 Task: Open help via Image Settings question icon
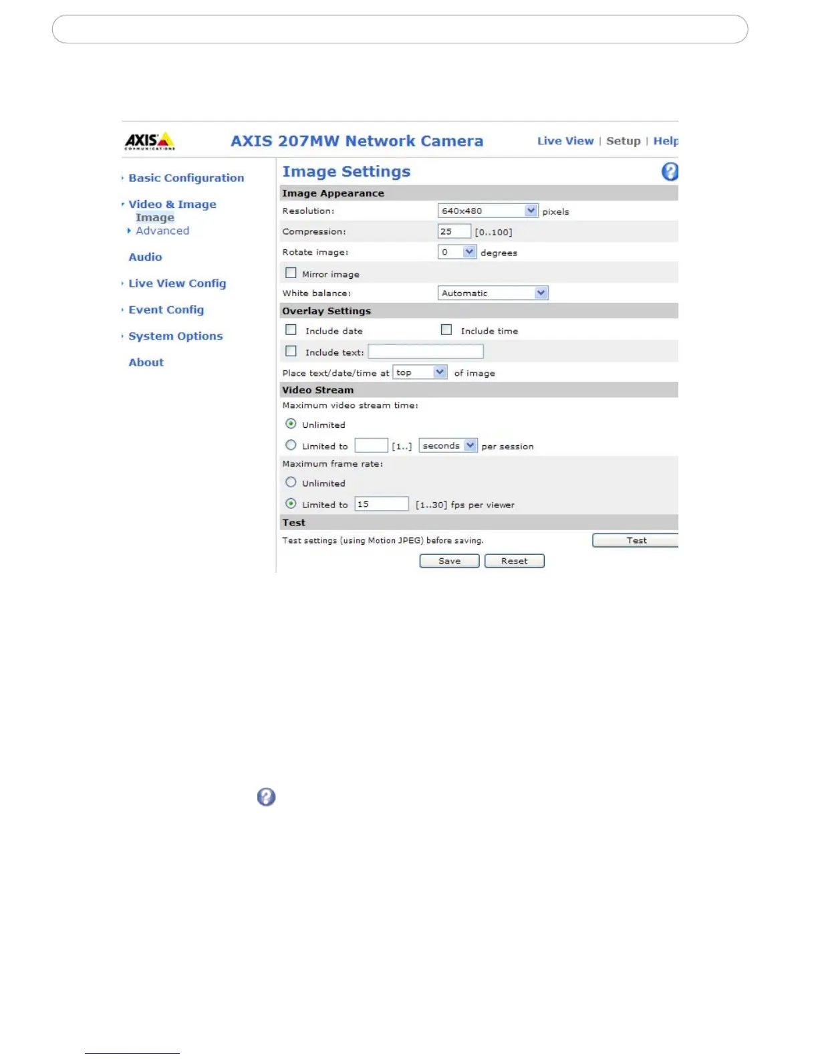point(670,172)
